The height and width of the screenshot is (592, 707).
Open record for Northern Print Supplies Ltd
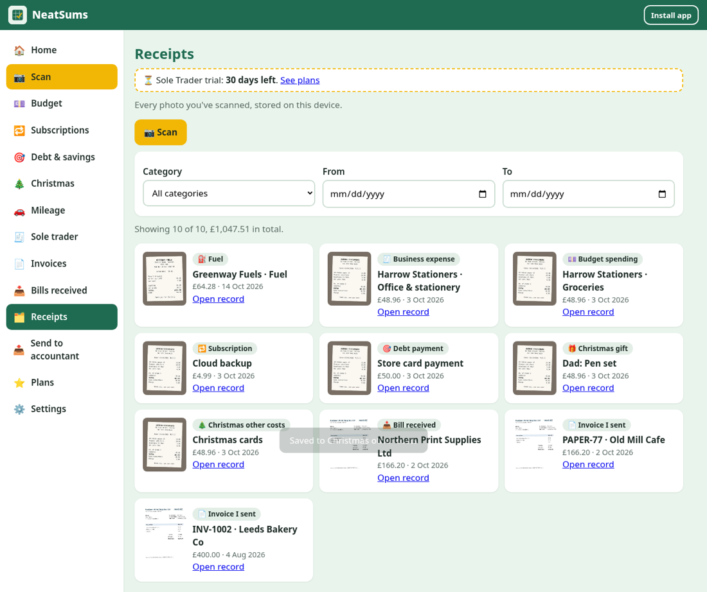(x=403, y=478)
